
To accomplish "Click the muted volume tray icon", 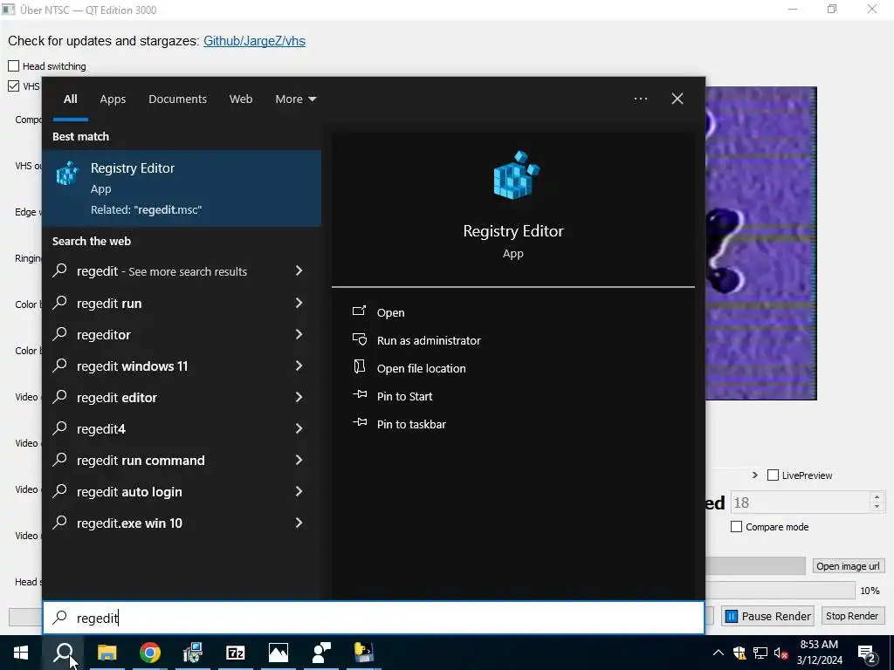I will coord(781,653).
